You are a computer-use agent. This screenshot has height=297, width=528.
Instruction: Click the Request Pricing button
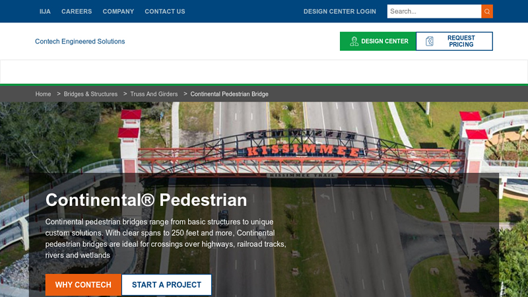(454, 41)
